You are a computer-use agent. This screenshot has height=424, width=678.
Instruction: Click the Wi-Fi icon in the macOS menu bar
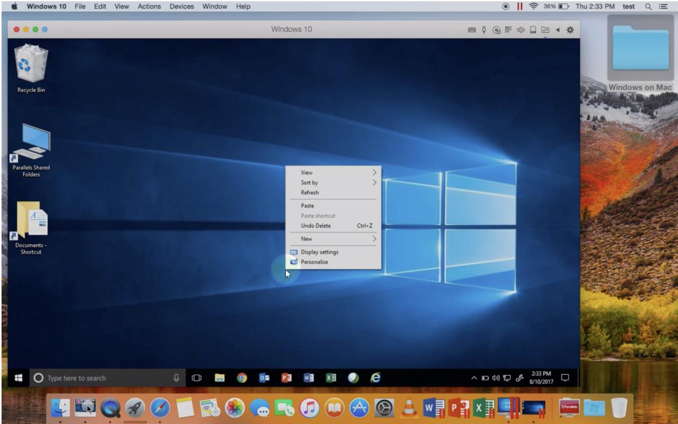[534, 6]
